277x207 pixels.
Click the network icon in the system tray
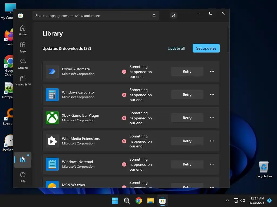coord(236,201)
